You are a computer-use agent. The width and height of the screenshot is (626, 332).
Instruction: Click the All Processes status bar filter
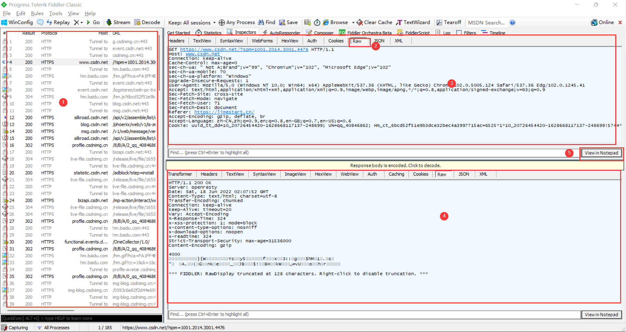pos(53,327)
